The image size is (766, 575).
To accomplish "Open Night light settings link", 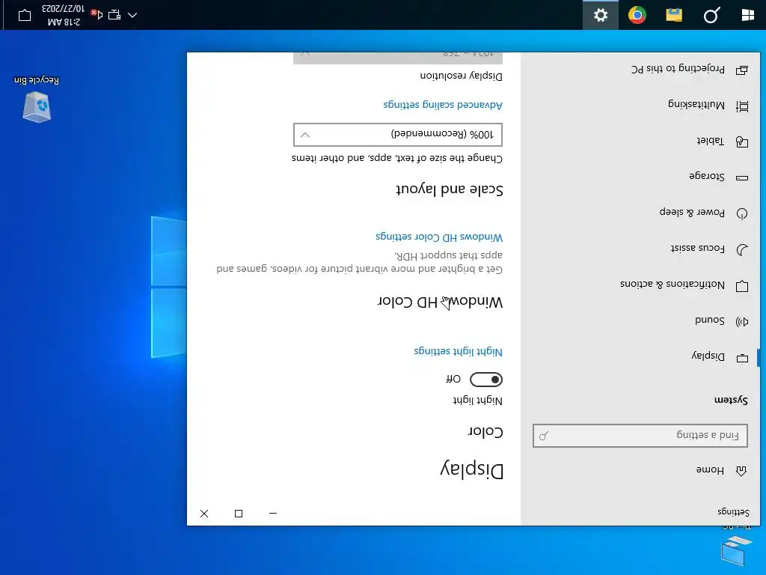I will pos(459,351).
